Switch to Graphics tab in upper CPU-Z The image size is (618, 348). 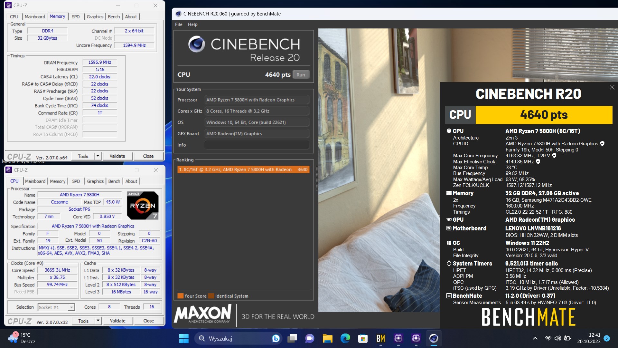(x=95, y=16)
